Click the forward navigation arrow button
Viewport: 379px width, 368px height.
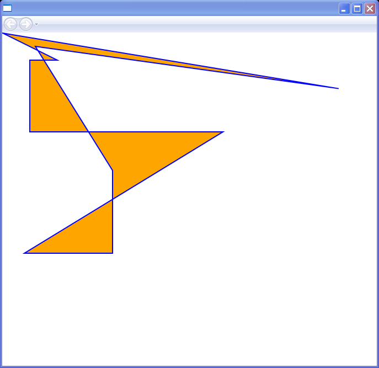click(26, 24)
